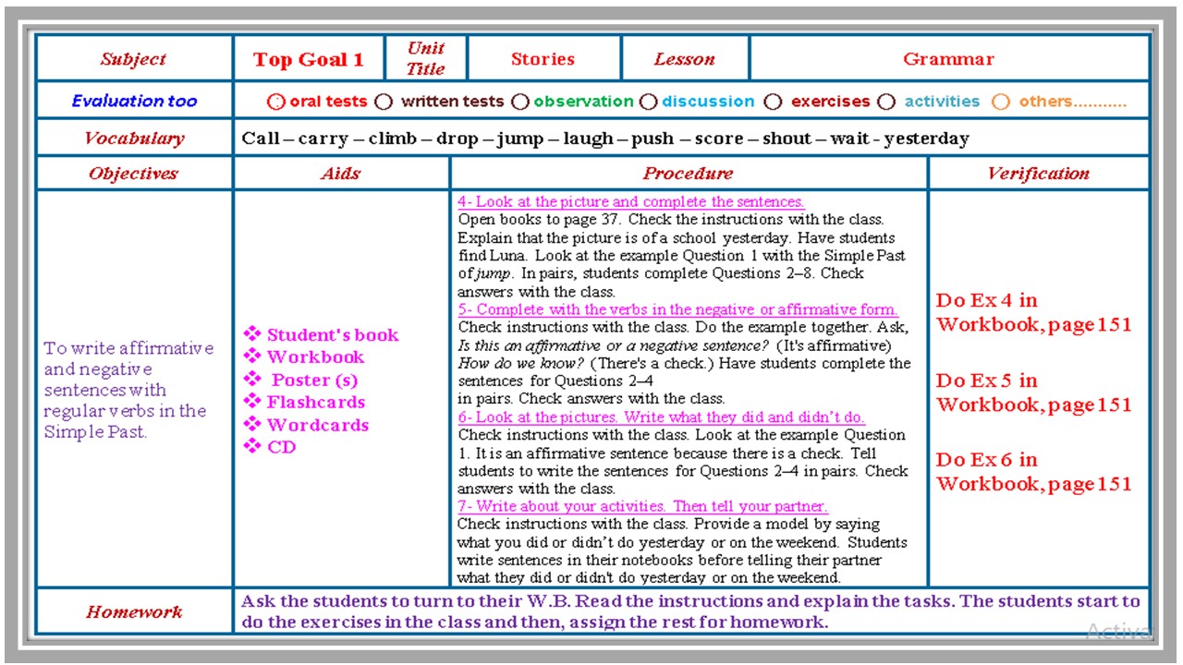This screenshot has width=1183, height=665.
Task: Select the exercises radio circle
Action: [x=774, y=102]
